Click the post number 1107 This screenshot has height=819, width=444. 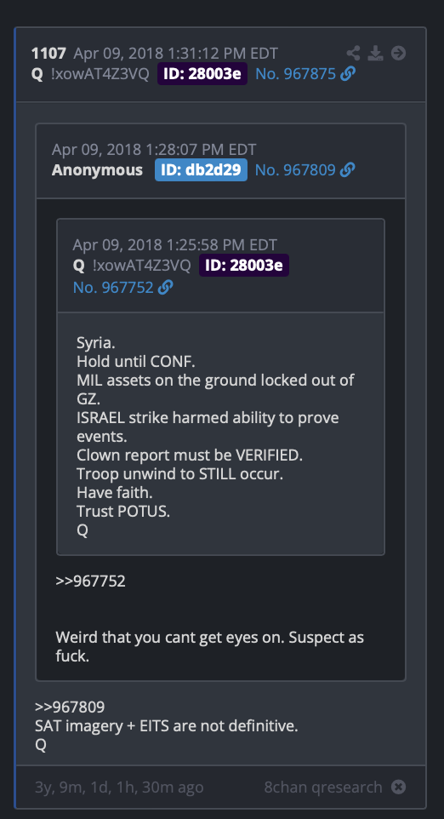[48, 53]
